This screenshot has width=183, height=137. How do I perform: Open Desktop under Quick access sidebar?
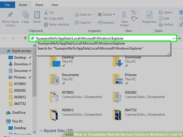[x=17, y=57]
